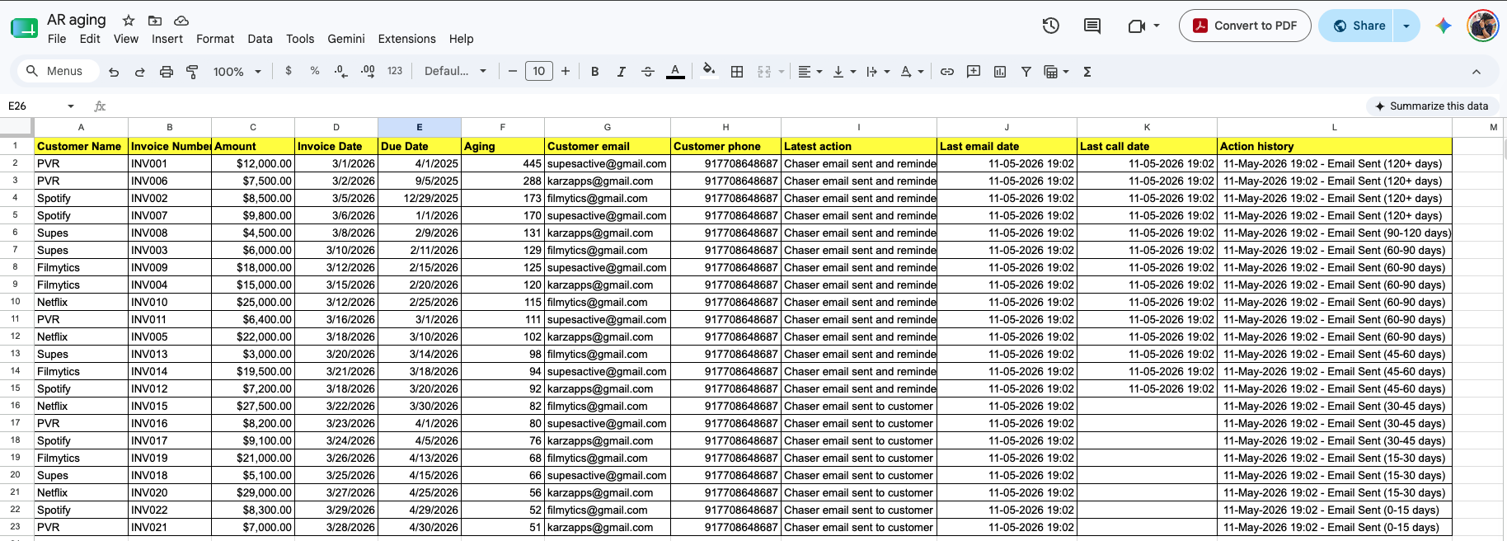Collapse the menus with the chevron
Screen dimensions: 1507x541
click(x=1476, y=72)
